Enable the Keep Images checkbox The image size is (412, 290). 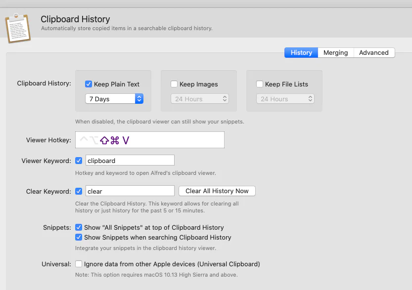click(174, 84)
